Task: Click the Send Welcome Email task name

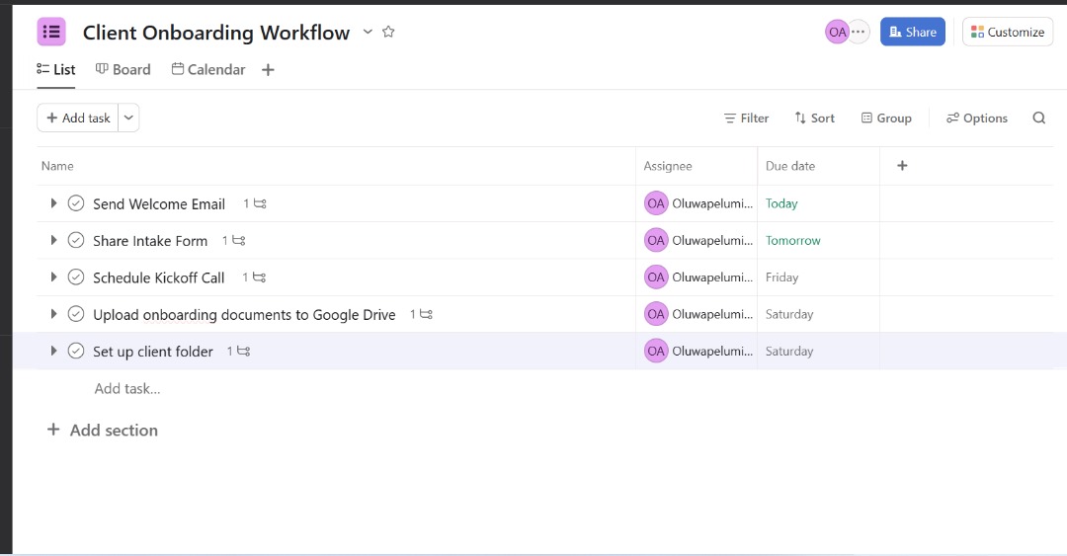Action: [158, 204]
